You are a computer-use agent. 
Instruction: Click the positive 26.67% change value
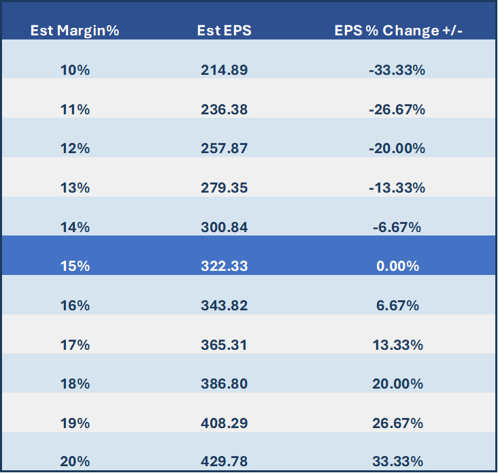tap(399, 423)
